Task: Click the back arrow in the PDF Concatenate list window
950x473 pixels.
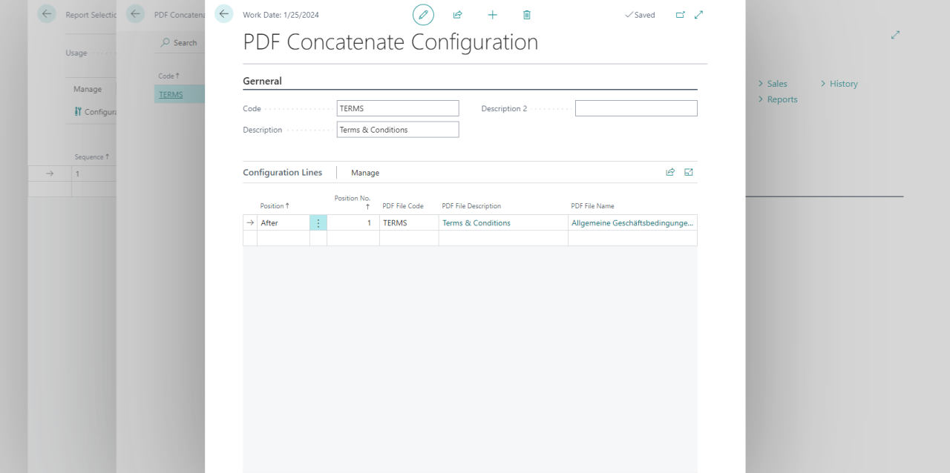Action: (x=135, y=13)
